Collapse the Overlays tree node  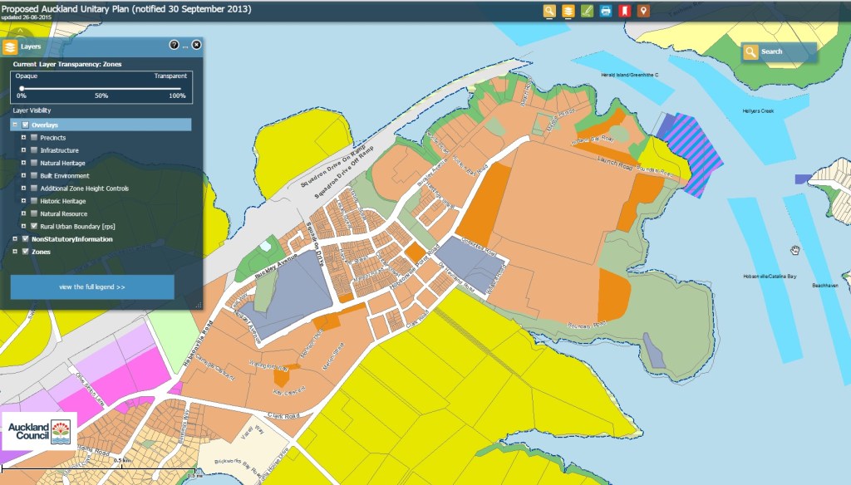15,125
